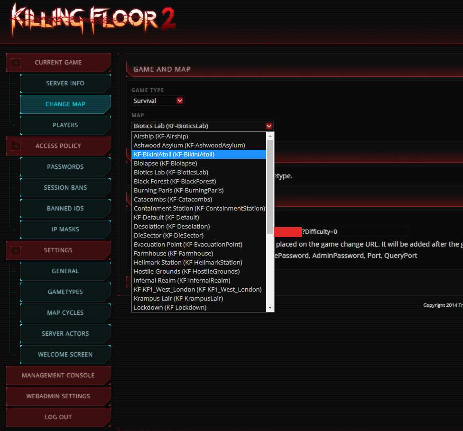The width and height of the screenshot is (463, 431).
Task: Select Containment Station map
Action: click(199, 209)
